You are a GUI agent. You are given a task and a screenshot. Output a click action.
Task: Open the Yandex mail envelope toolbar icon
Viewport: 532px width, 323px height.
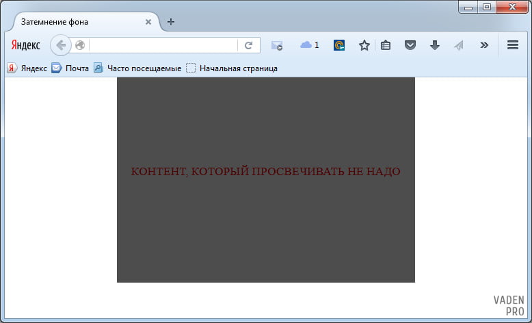(x=277, y=45)
